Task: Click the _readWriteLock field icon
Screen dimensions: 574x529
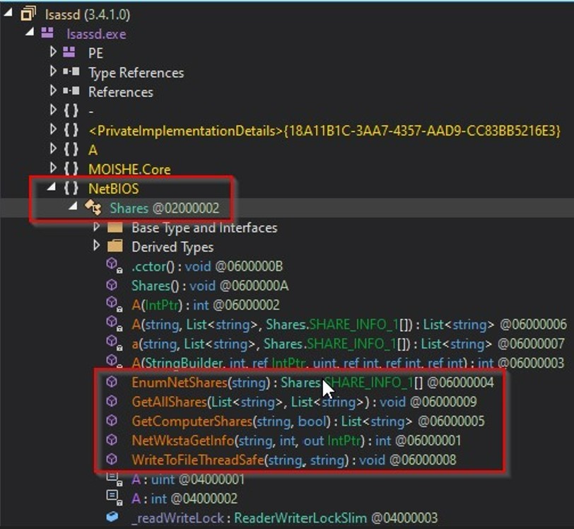Action: pos(112,518)
